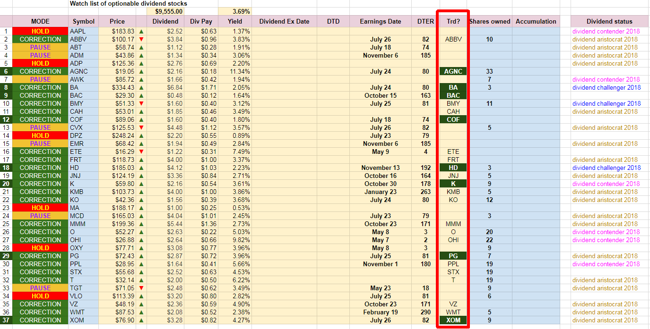
Task: Select the 290 DTER cell for WMT
Action: click(425, 312)
